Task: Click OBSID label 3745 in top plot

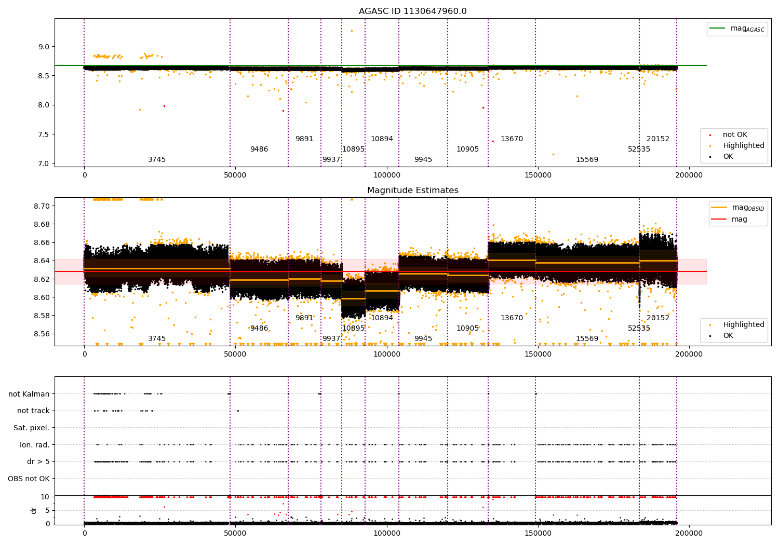Action: click(157, 160)
